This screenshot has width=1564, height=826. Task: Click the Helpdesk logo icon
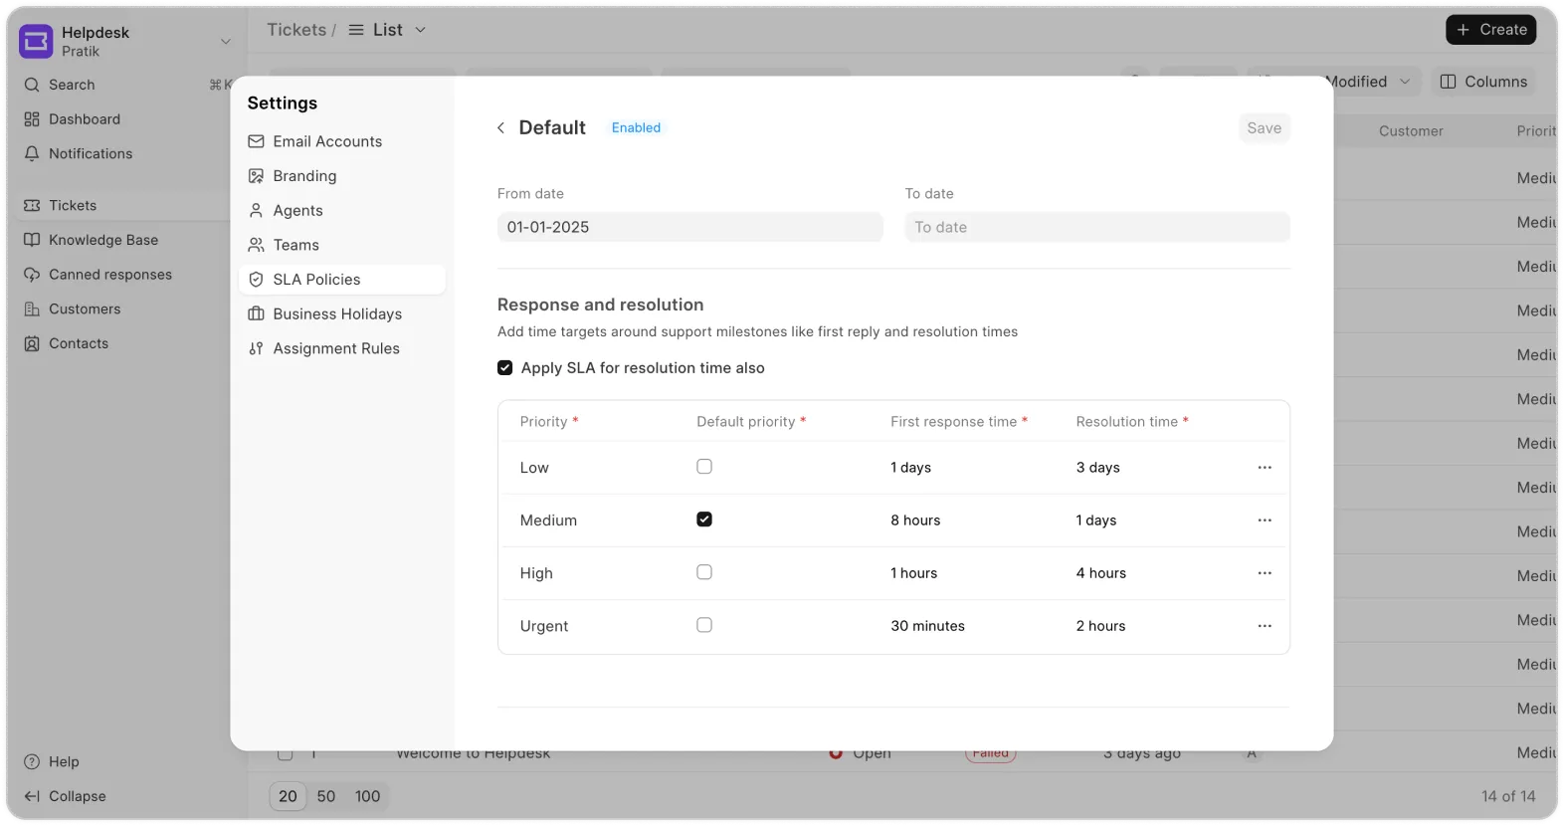(37, 42)
